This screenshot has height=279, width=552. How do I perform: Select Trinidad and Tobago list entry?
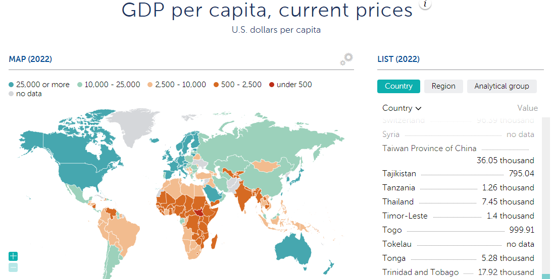coord(420,272)
